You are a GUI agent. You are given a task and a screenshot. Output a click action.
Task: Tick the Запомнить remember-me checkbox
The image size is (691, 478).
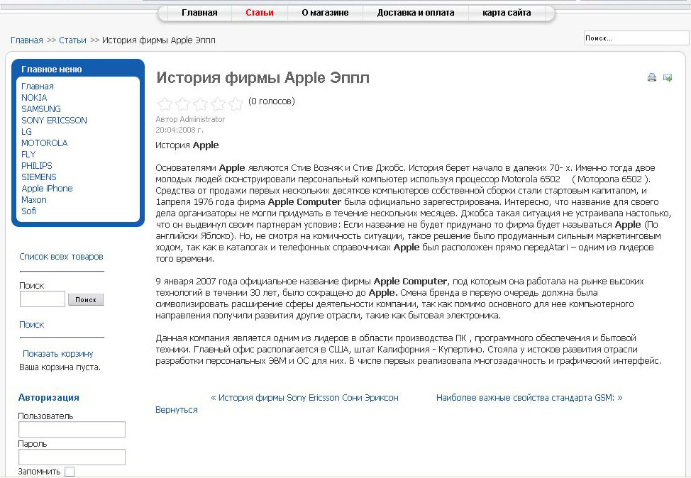click(70, 472)
